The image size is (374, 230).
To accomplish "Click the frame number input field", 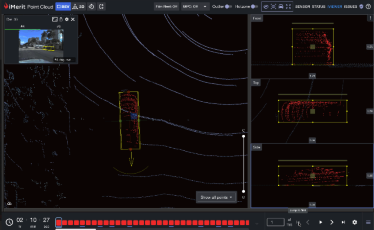I will pyautogui.click(x=275, y=222).
